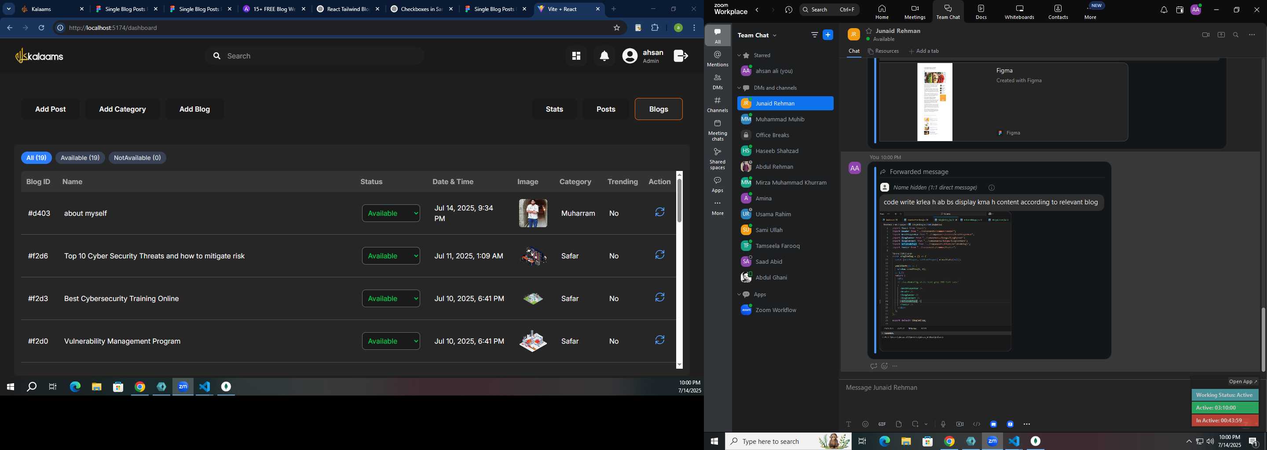Screen dimensions: 1267x450
Task: Click the 'Add Blog' button
Action: [195, 109]
